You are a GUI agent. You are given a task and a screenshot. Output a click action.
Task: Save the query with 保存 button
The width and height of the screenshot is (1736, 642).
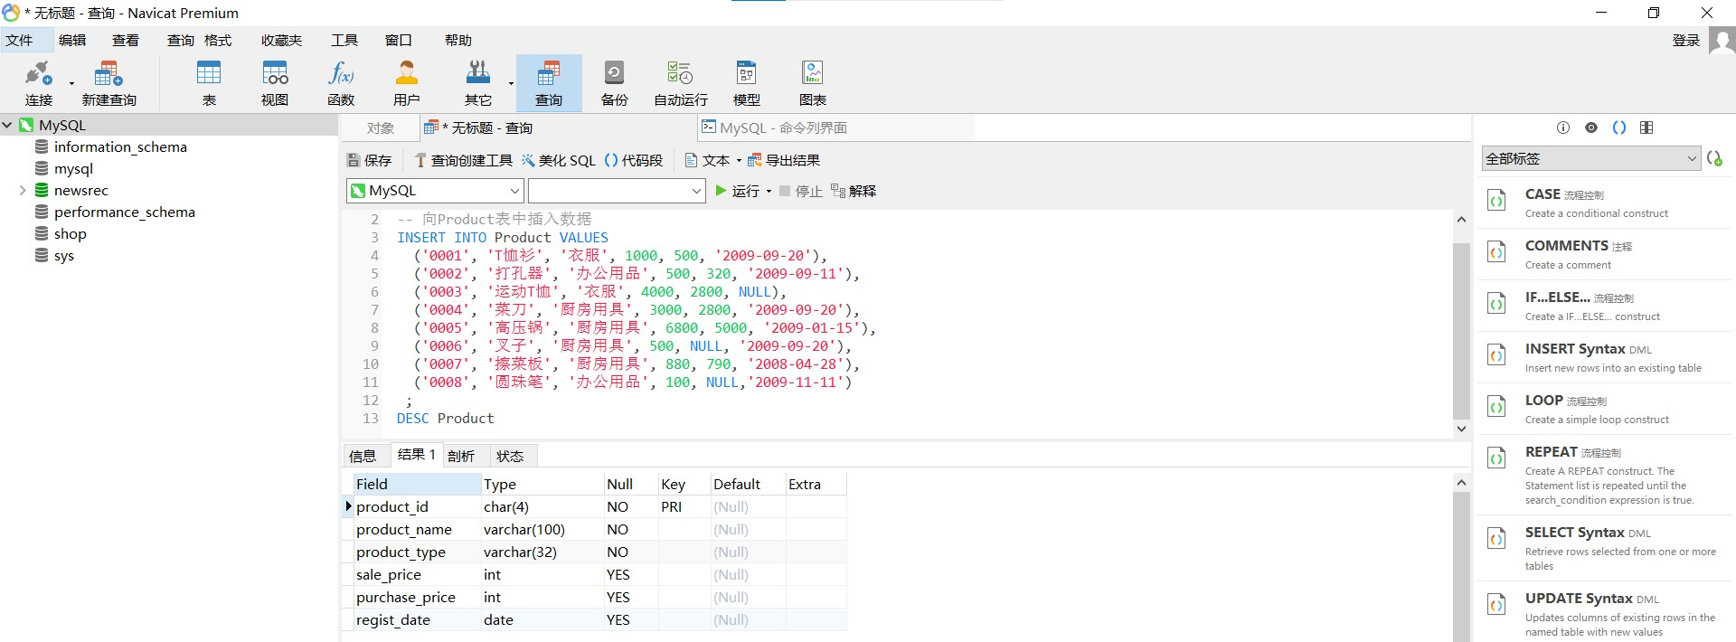(x=369, y=160)
